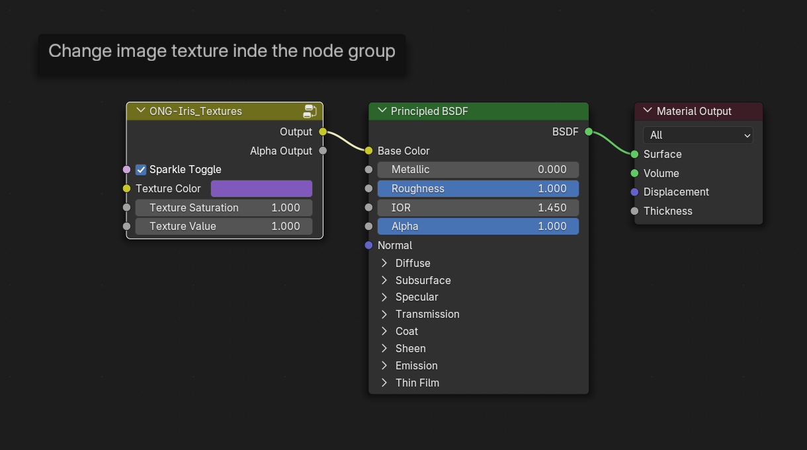Click the Metallic input socket
The width and height of the screenshot is (807, 450).
pos(368,170)
